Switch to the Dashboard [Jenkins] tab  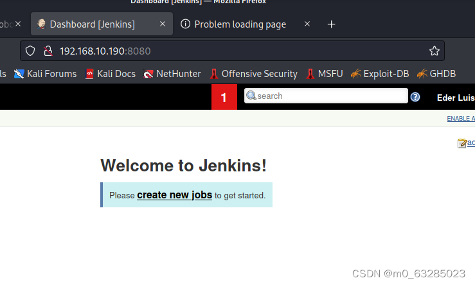coord(102,24)
